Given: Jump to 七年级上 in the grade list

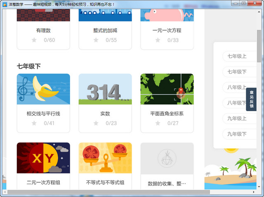Looking at the screenshot, I should point(239,56).
